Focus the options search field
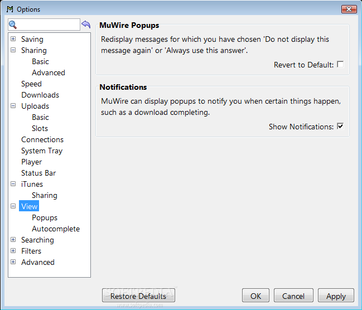This screenshot has width=362, height=310. point(44,25)
